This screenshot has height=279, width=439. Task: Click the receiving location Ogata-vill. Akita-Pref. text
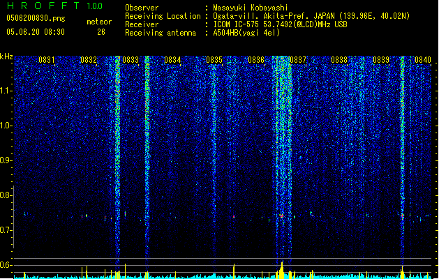[261, 16]
